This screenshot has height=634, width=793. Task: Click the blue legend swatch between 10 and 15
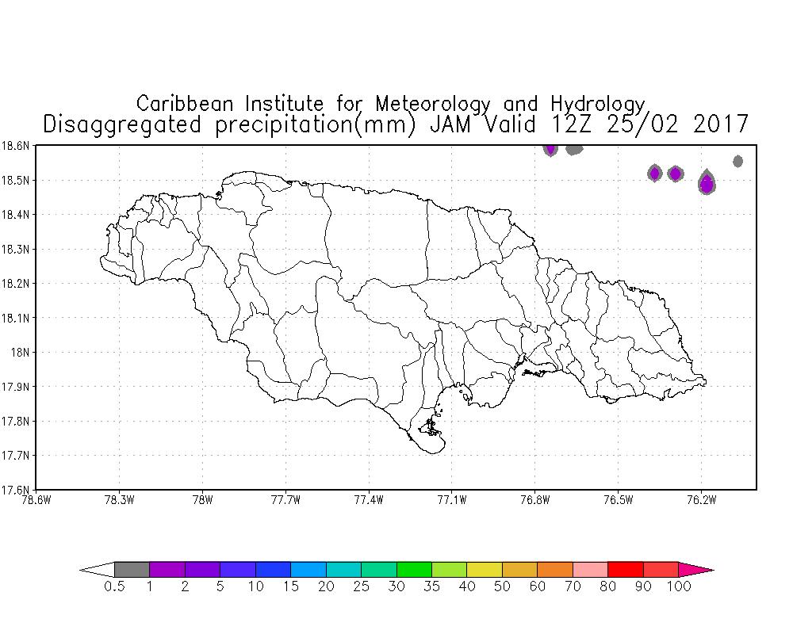click(273, 569)
